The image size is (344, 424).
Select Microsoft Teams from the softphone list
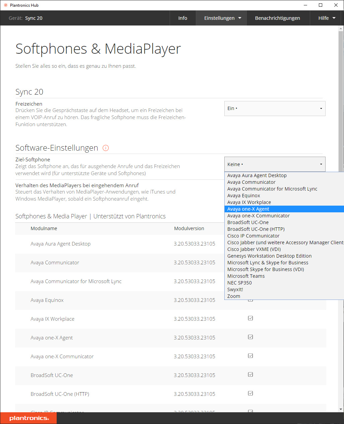point(246,276)
